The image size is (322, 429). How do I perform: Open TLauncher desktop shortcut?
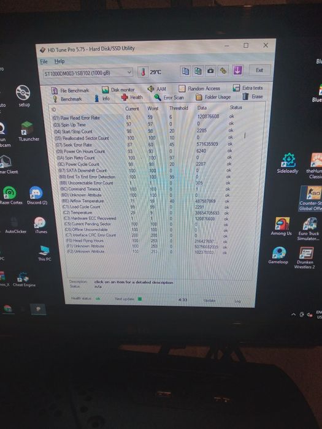click(28, 131)
